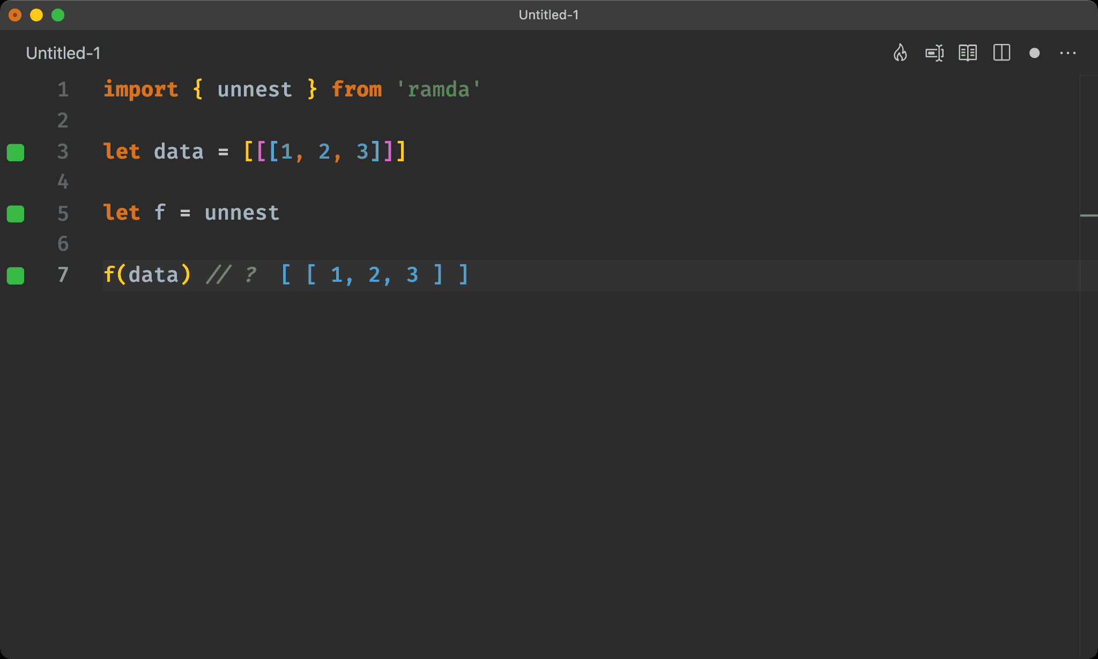Click the window title Untitled-1
This screenshot has height=659, width=1098.
[x=549, y=15]
